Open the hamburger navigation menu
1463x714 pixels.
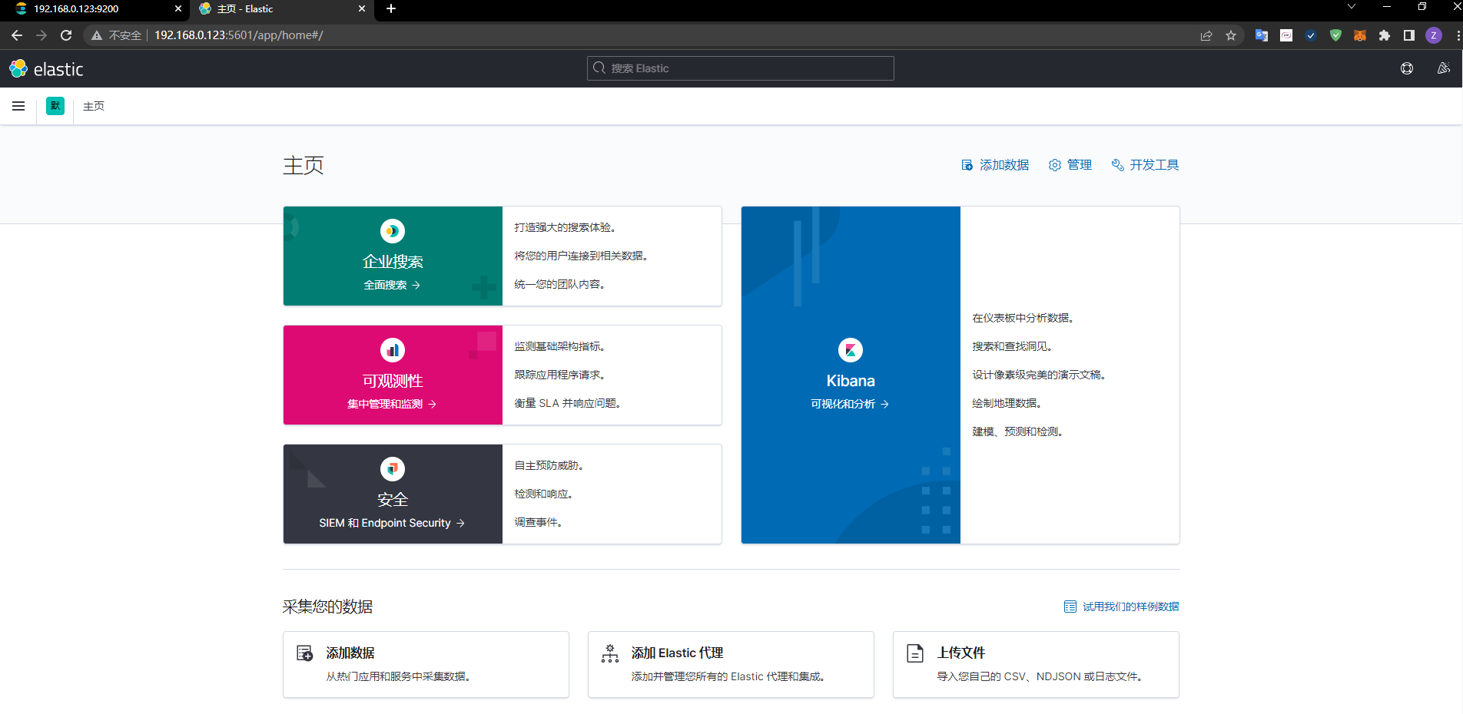pyautogui.click(x=18, y=106)
